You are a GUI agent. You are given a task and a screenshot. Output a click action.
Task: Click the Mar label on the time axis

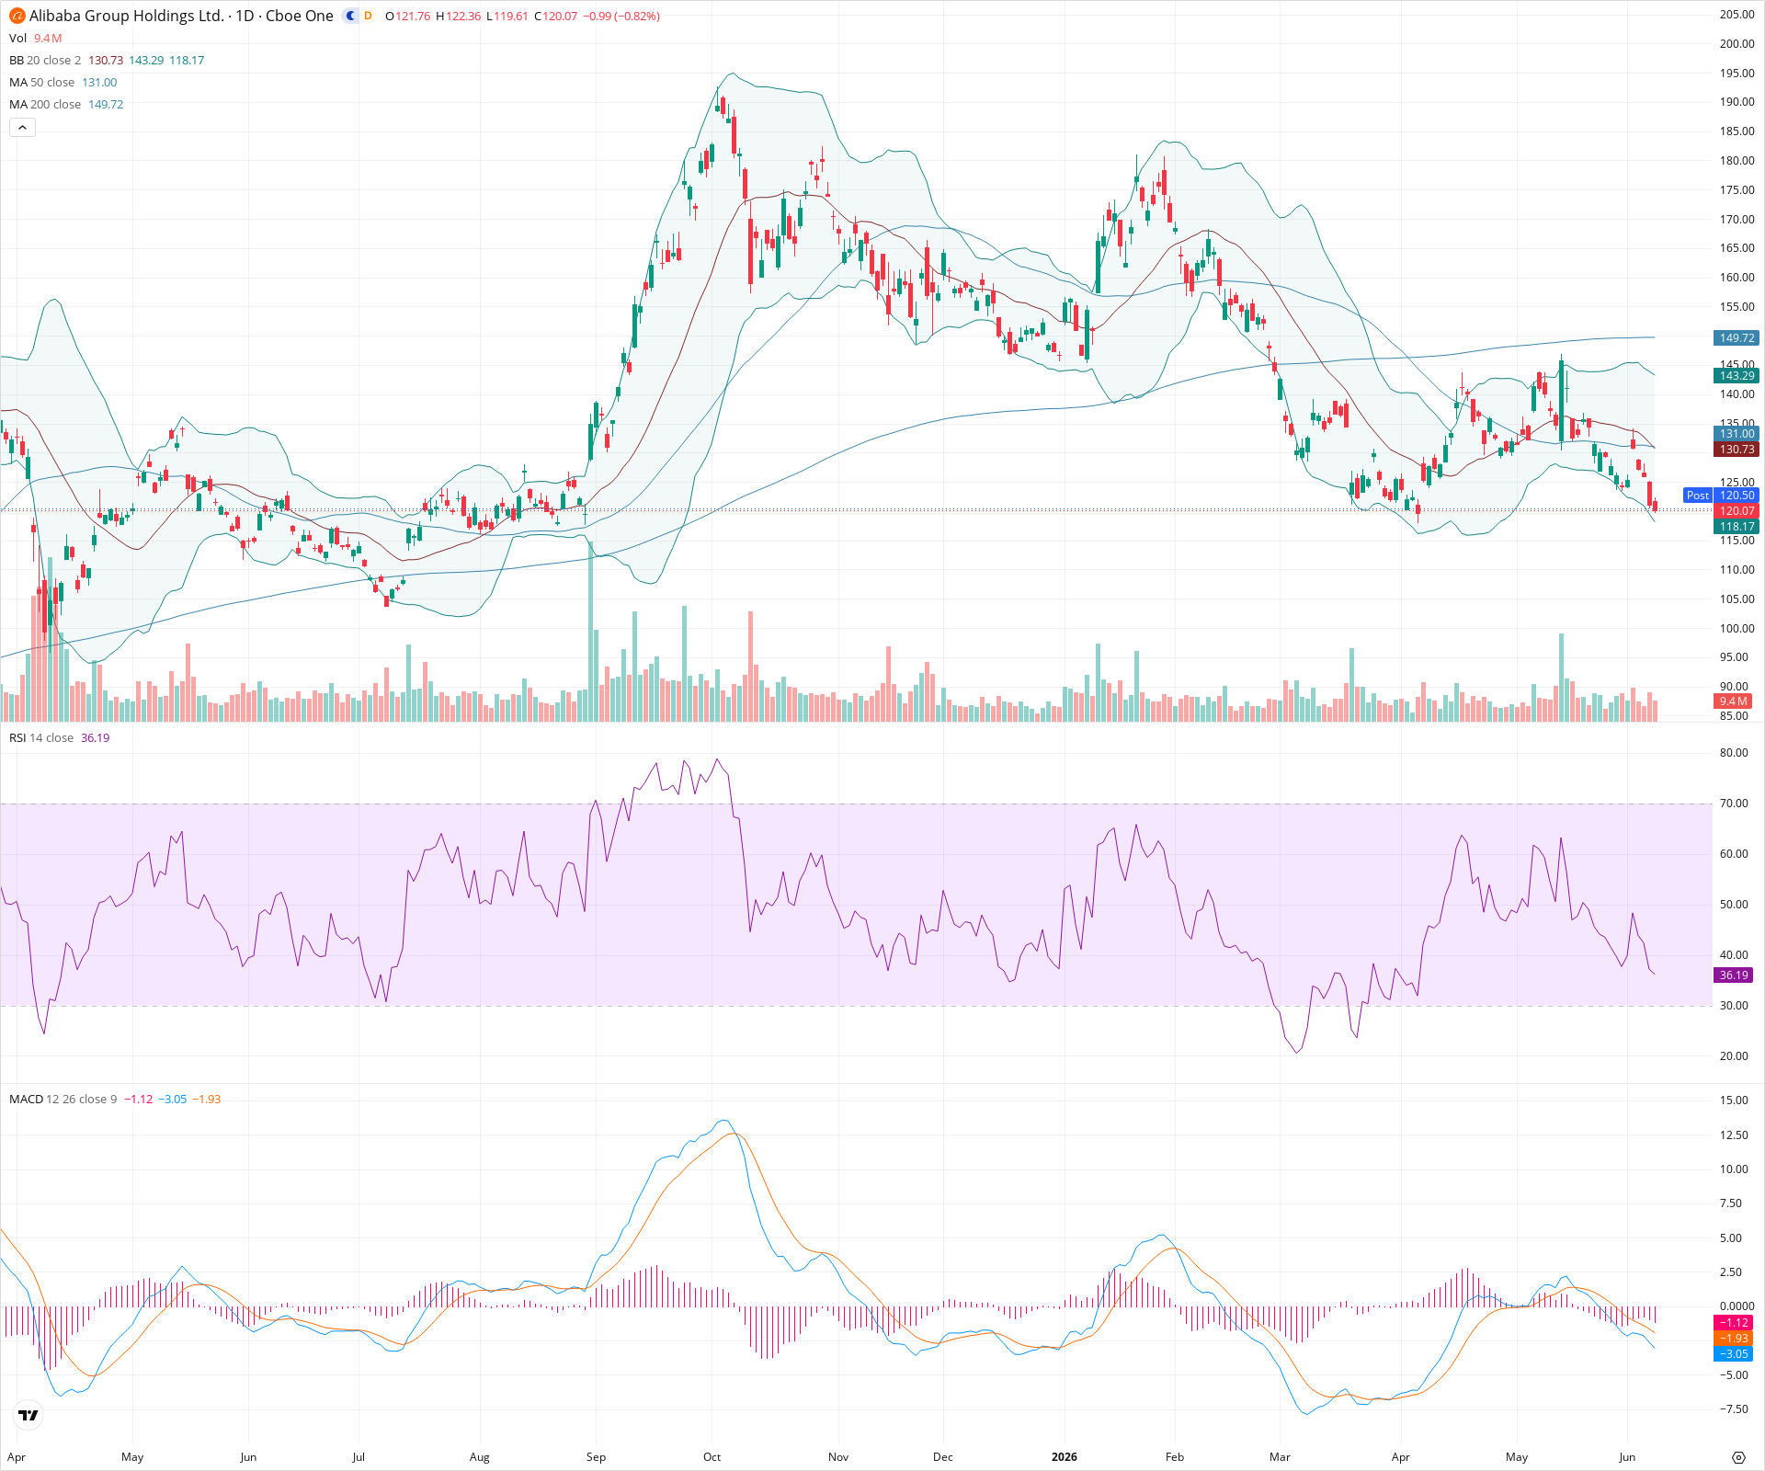[1280, 1457]
